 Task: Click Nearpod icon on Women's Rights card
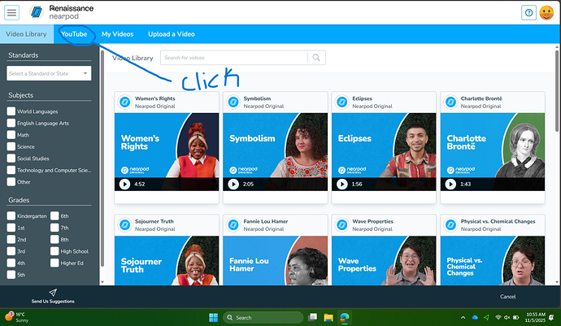[125, 102]
